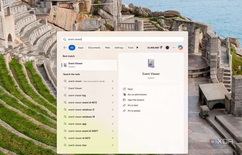Viewport: 242px width, 155px height.
Task: Expand 'event viewer windows 11' result chevron
Action: coord(113,110)
